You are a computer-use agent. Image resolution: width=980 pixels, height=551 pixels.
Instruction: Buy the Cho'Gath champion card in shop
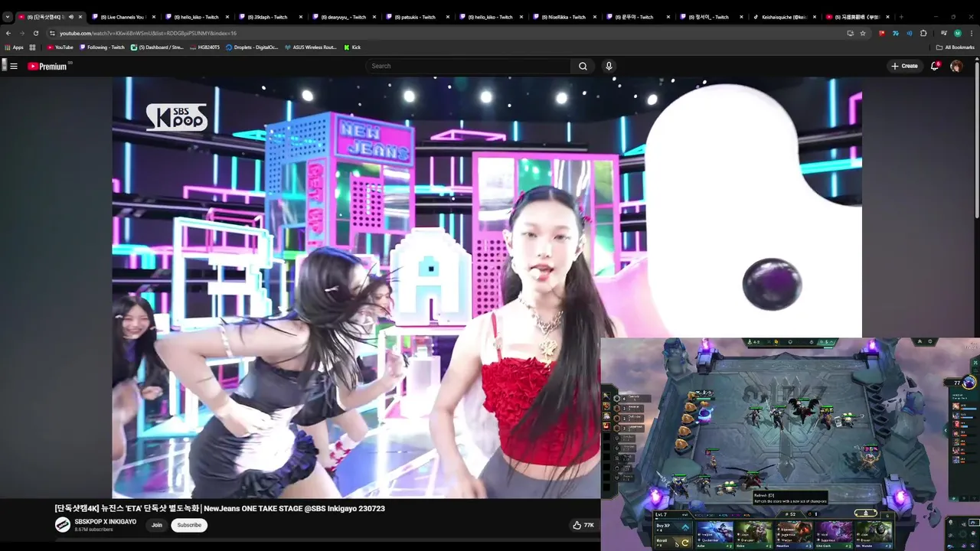(833, 534)
